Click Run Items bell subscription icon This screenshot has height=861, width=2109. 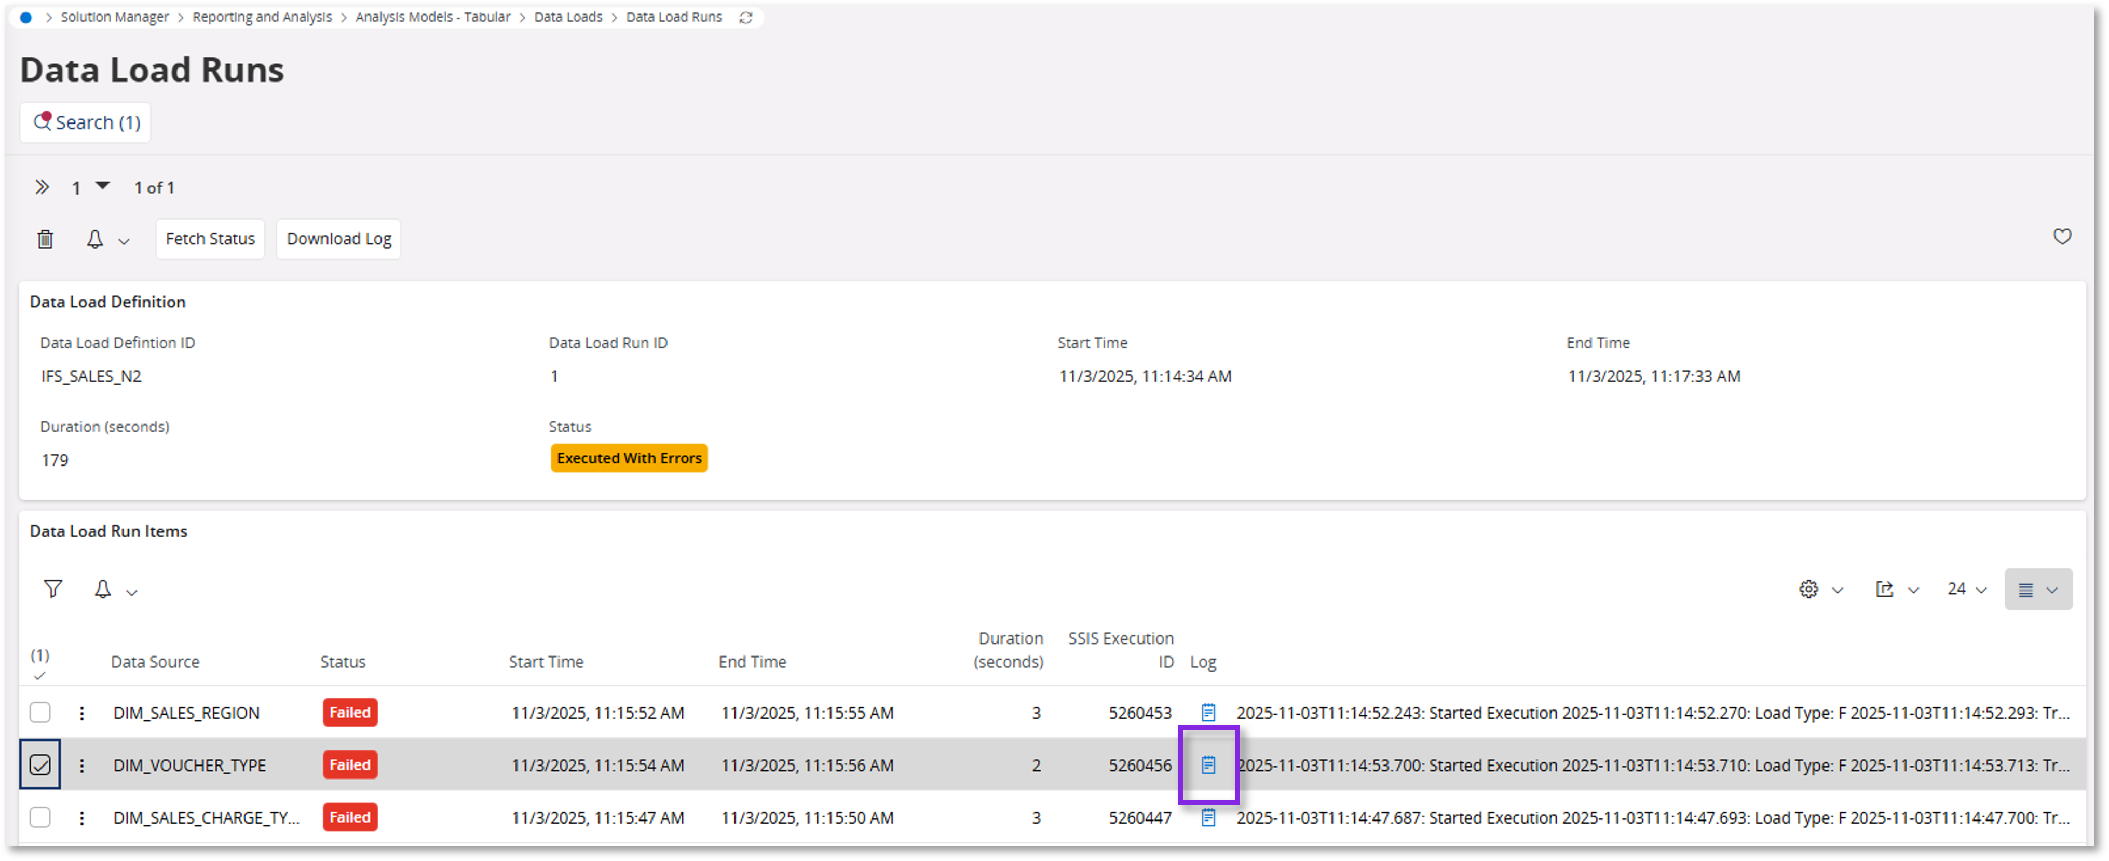pos(102,589)
